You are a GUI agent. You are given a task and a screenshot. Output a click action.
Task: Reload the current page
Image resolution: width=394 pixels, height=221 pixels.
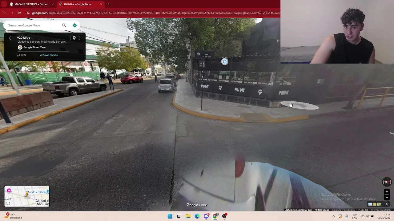click(19, 13)
